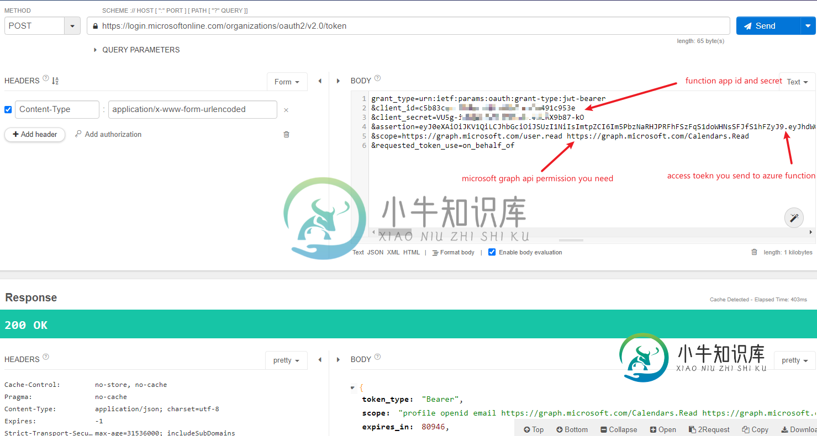Click help icon next to request BODY
Viewport: 817px width, 436px height.
[x=377, y=78]
